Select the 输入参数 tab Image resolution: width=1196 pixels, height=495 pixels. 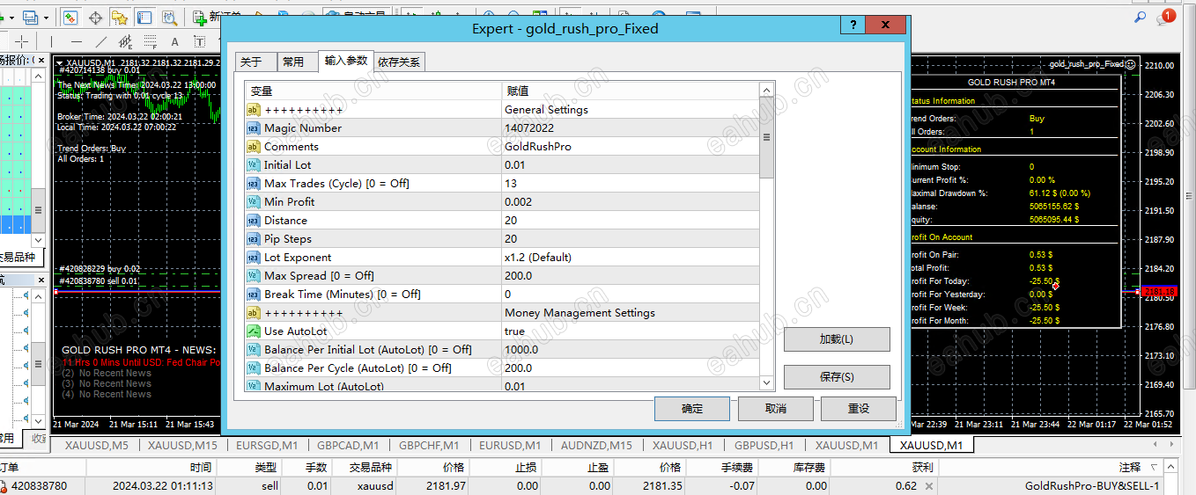point(346,61)
